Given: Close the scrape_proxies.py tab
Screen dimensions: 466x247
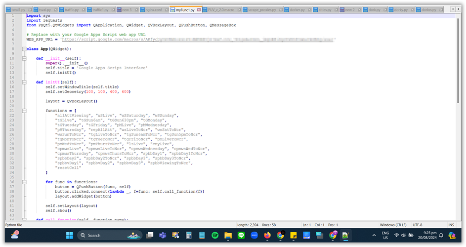Looking at the screenshot, I should pyautogui.click(x=281, y=10).
